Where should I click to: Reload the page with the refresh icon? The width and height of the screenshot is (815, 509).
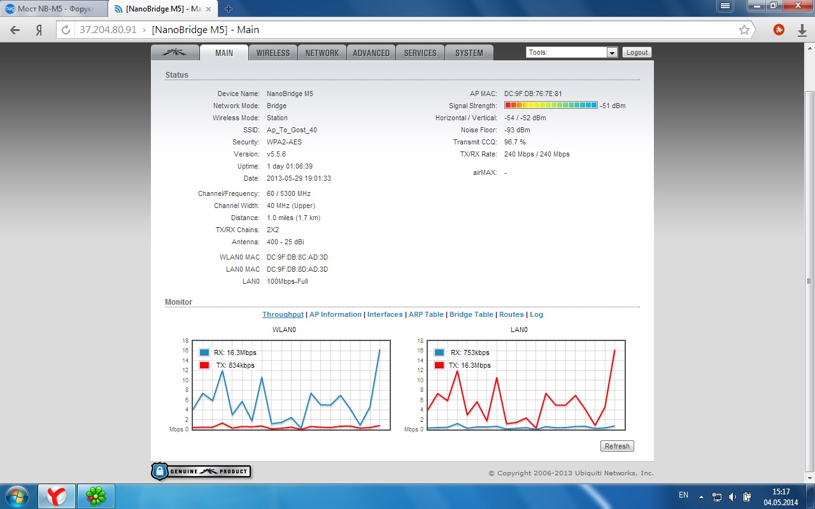(x=66, y=30)
